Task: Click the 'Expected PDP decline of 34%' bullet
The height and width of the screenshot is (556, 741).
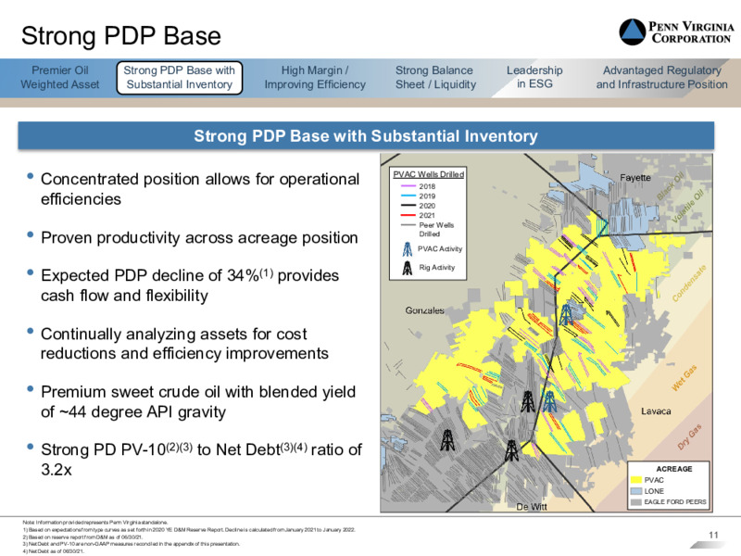Action: [x=190, y=285]
